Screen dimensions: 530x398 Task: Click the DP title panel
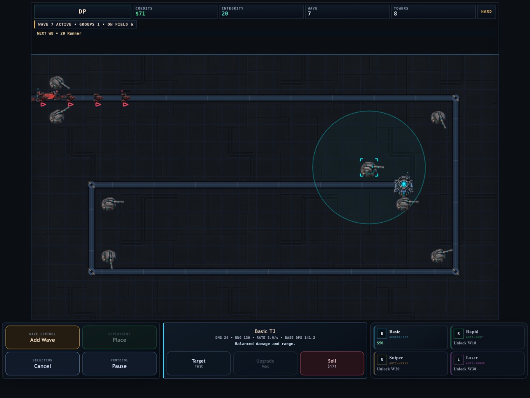coord(83,12)
